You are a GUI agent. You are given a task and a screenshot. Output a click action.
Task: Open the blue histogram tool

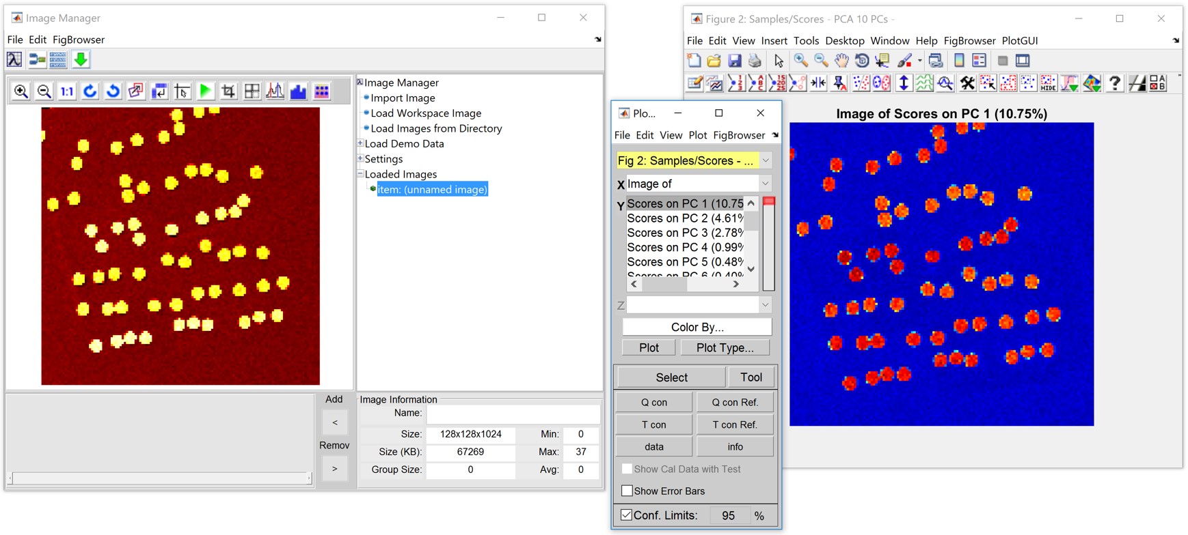(298, 91)
